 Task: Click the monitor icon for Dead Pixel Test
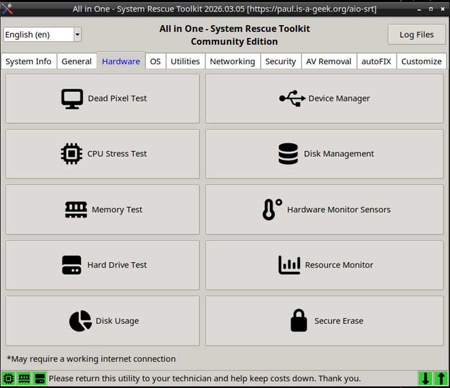tap(72, 99)
